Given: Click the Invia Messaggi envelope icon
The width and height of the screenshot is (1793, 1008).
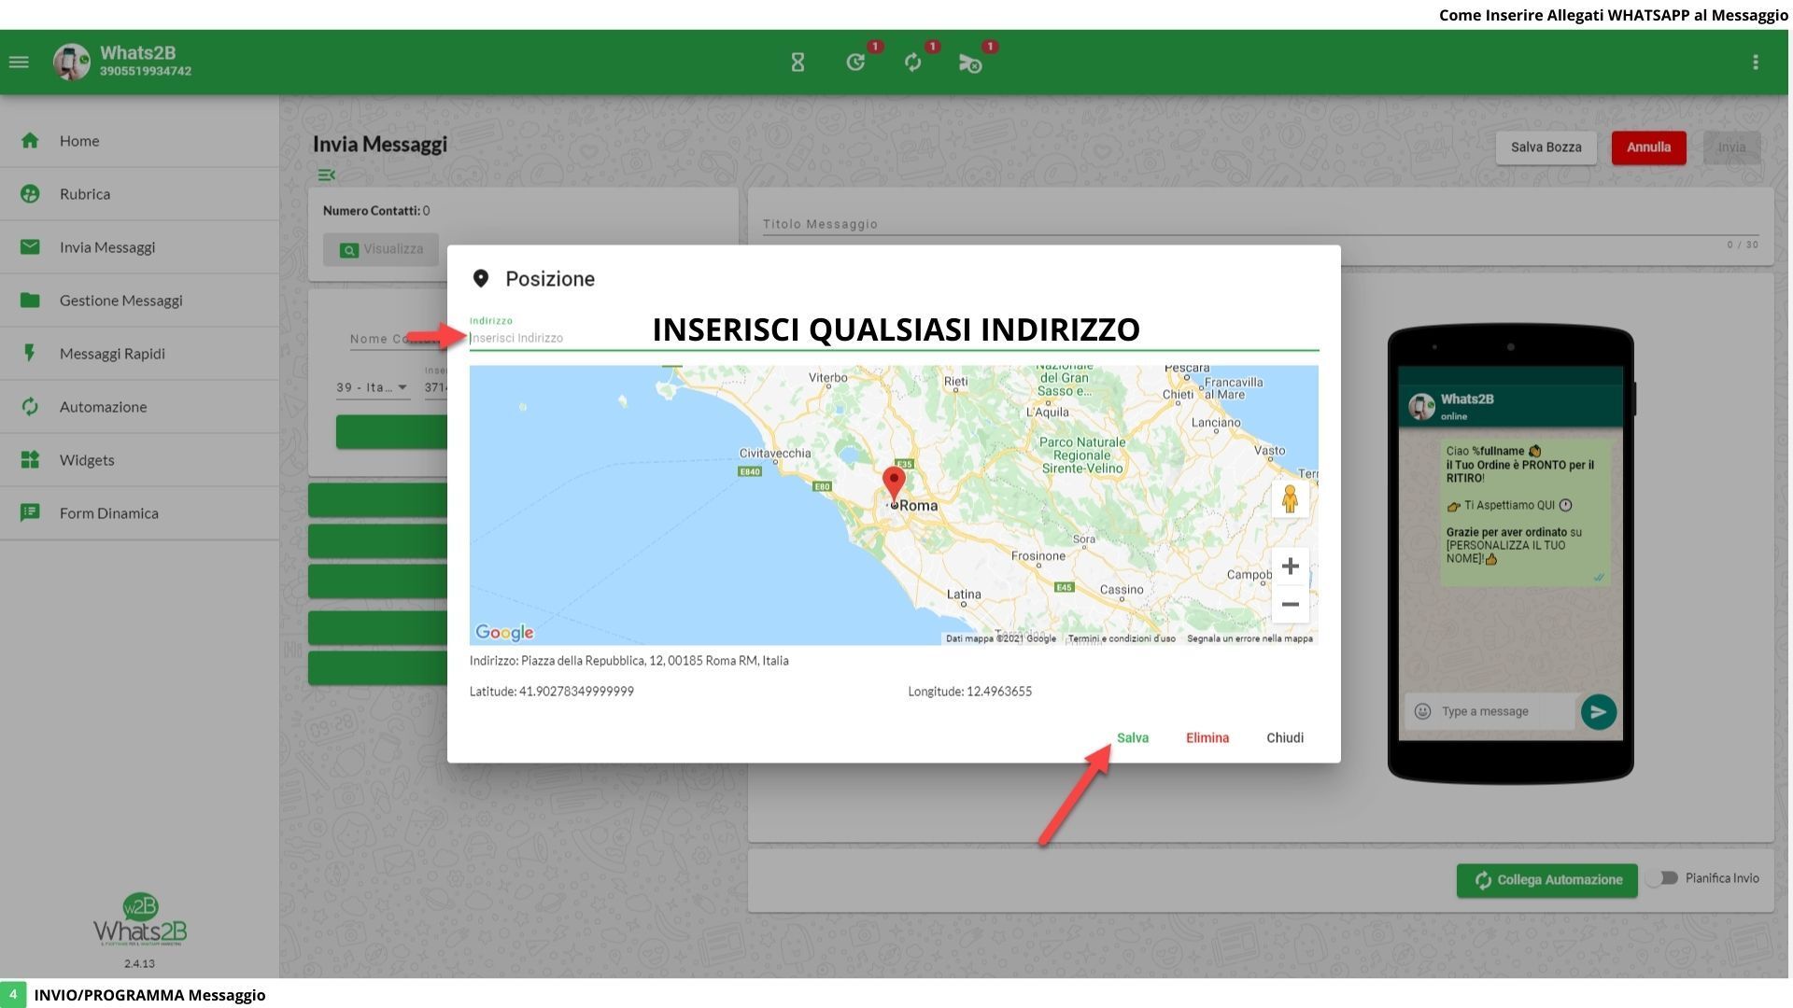Looking at the screenshot, I should click(30, 247).
